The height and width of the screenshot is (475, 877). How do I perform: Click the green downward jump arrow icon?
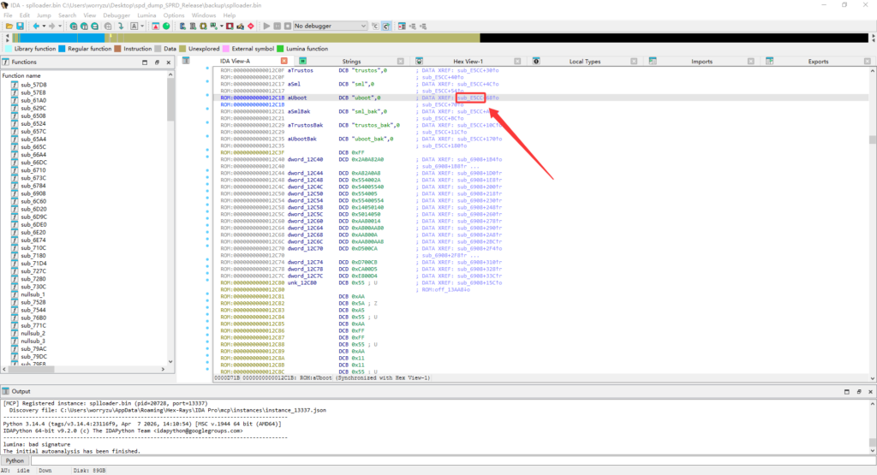tap(121, 27)
